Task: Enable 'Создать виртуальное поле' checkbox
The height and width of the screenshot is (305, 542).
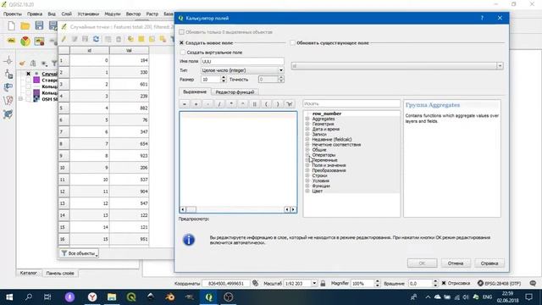Action: (x=183, y=53)
